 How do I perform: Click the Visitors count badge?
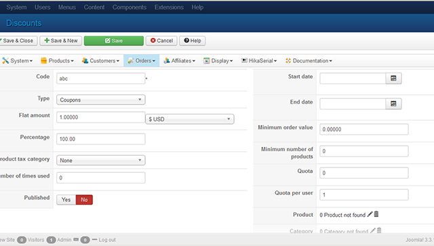[x=22, y=240]
